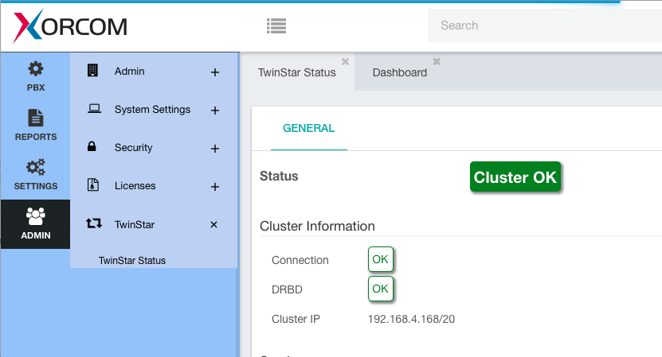Viewport: 662px width, 357px height.
Task: Open the Settings gears section
Action: (36, 174)
